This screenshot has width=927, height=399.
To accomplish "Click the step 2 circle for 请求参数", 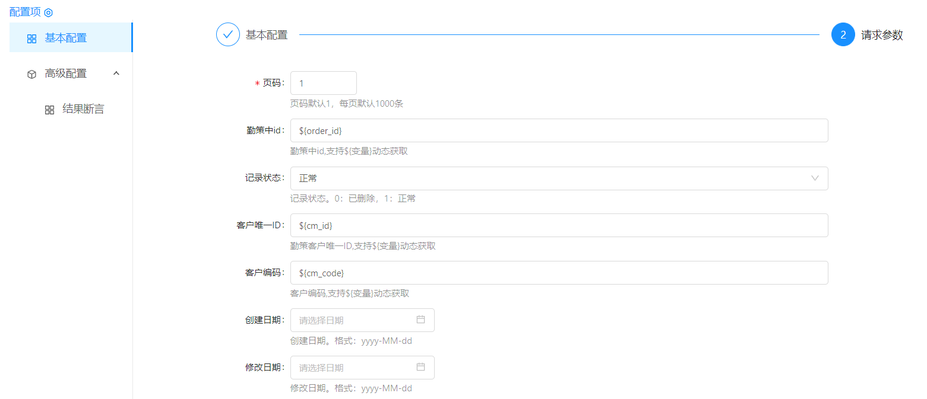I will click(843, 34).
